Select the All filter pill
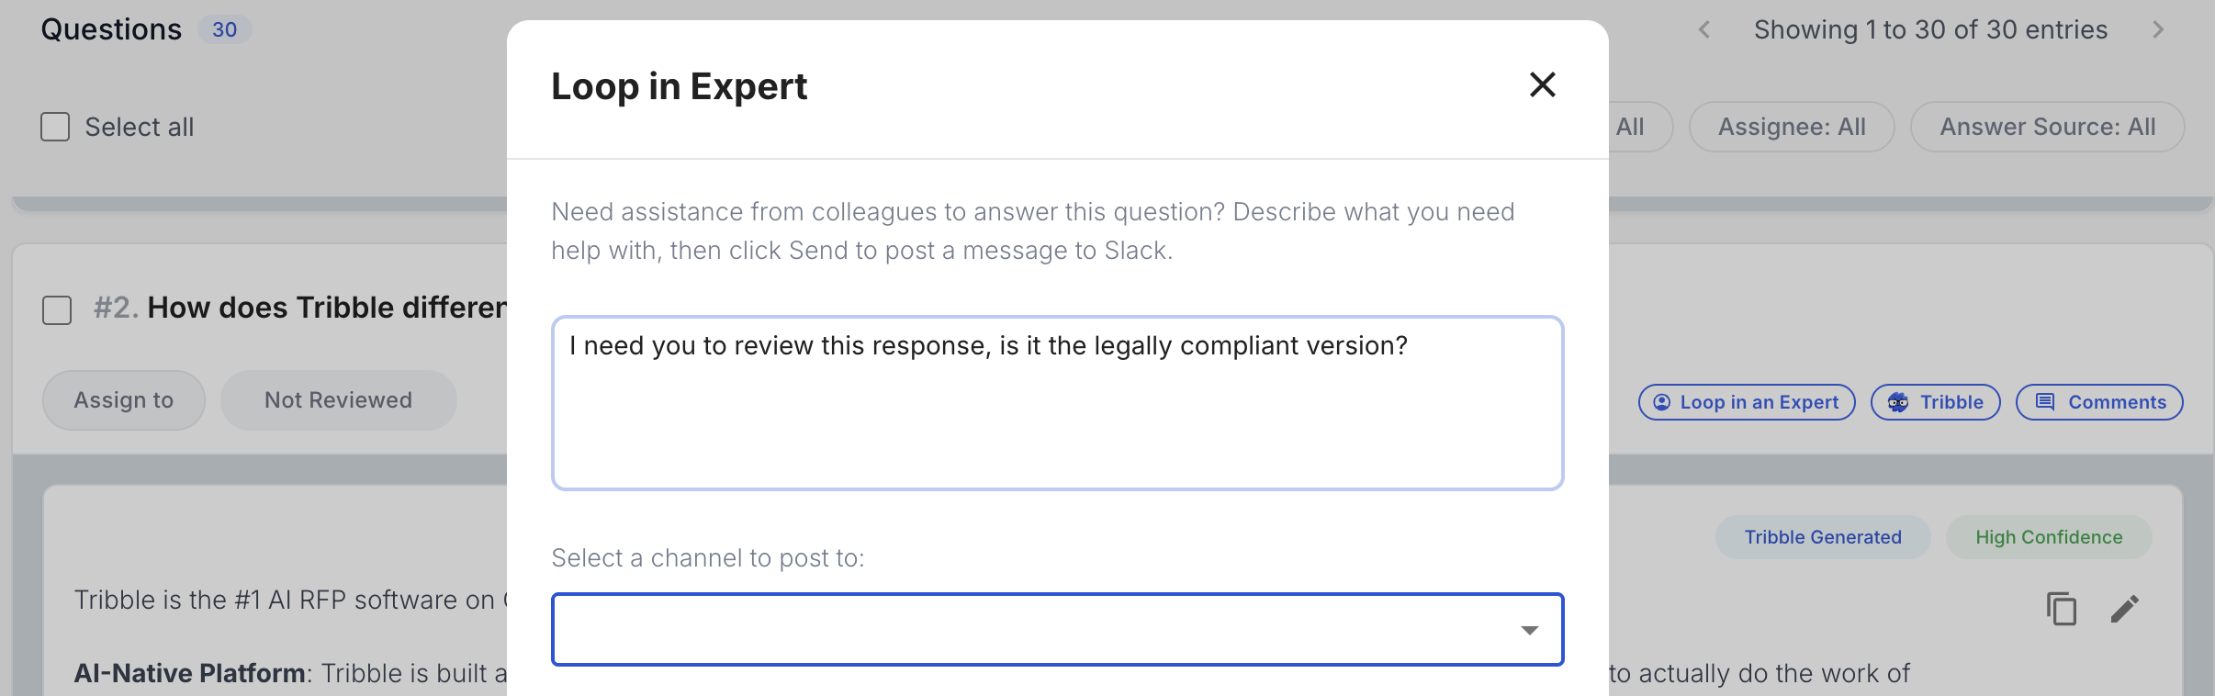The width and height of the screenshot is (2215, 696). 1632,127
